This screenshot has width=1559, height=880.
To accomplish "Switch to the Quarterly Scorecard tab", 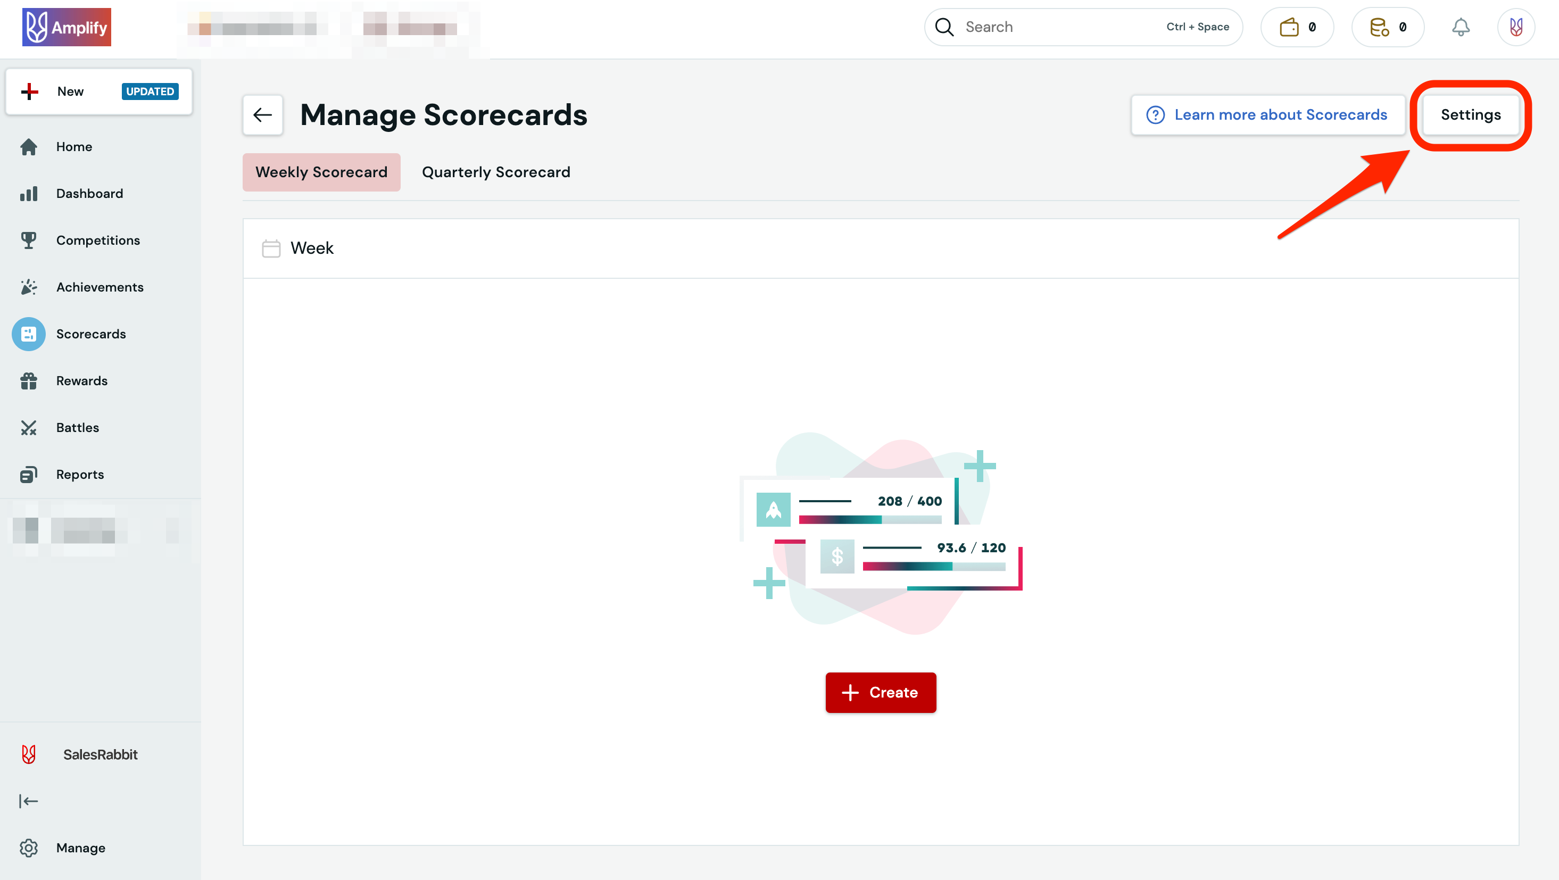I will [x=496, y=172].
